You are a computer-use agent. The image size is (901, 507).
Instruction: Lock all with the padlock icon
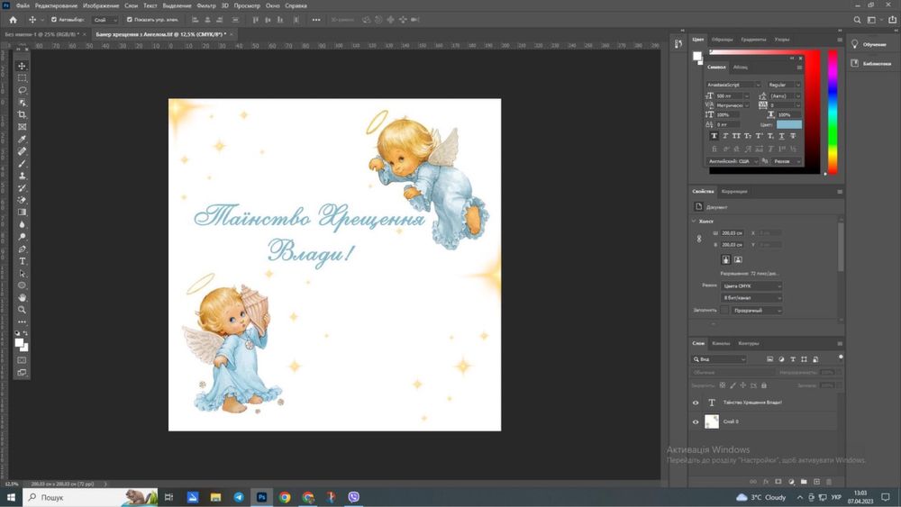764,385
